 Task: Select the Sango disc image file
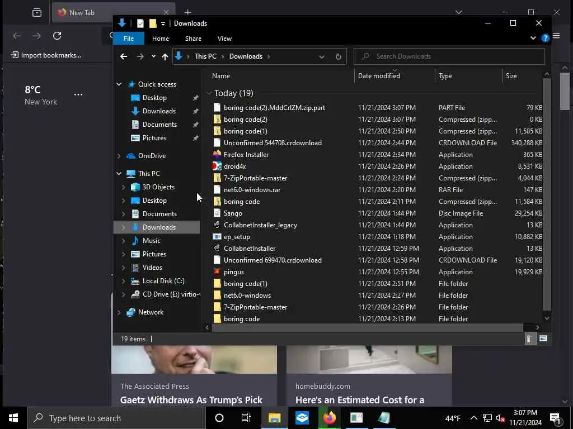(x=233, y=213)
